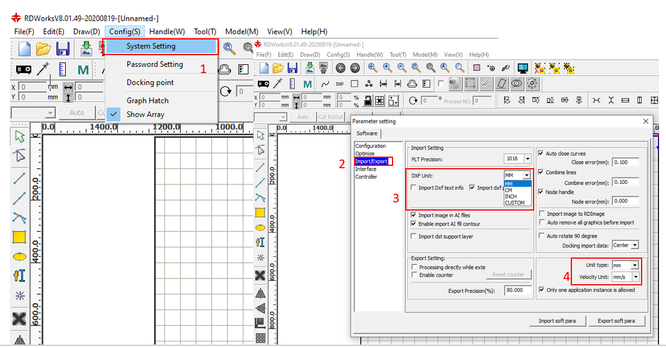Toggle Node handle checkbox

tap(541, 192)
